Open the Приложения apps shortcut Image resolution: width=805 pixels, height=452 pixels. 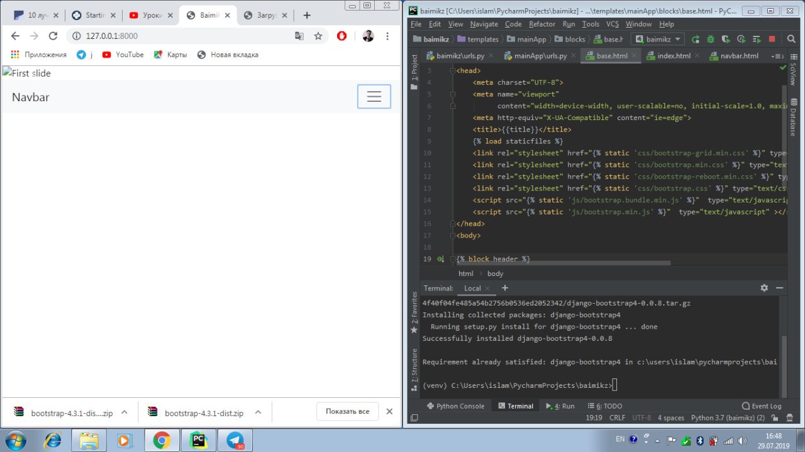coord(39,55)
